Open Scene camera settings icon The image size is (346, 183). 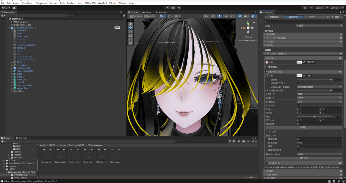pyautogui.click(x=246, y=16)
